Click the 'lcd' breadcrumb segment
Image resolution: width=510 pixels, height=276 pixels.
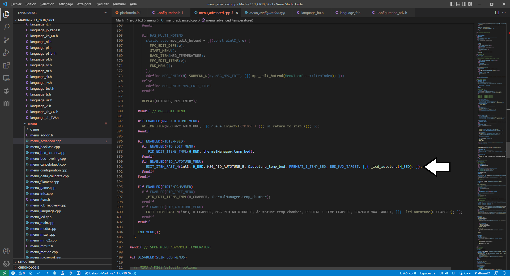(141, 20)
